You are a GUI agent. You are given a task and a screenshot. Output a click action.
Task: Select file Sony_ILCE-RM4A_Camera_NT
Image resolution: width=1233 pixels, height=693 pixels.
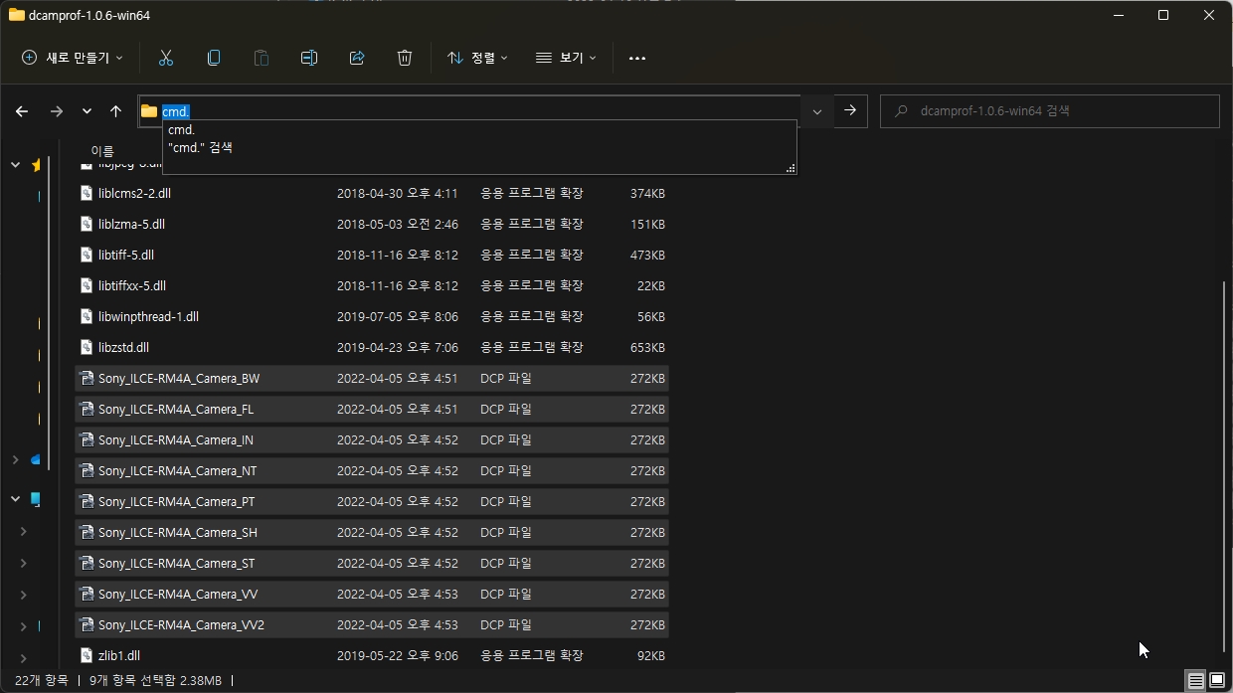[x=372, y=471]
